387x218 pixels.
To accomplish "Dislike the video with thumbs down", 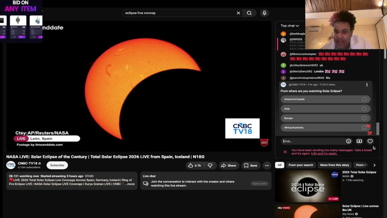I will tap(210, 166).
